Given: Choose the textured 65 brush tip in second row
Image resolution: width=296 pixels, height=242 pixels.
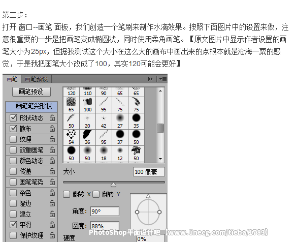Looking at the screenshot, I should (x=72, y=105).
